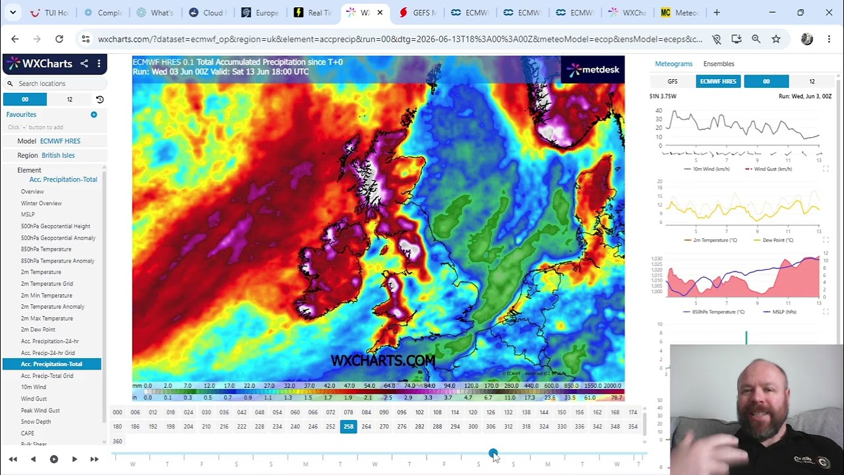Click the metdesk logo on the map
Image resolution: width=844 pixels, height=475 pixels.
(593, 69)
